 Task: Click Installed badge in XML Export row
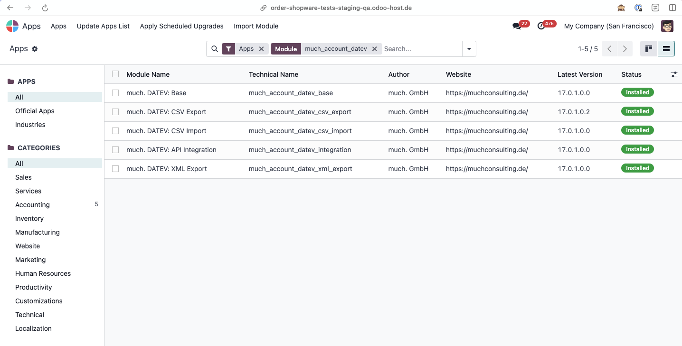pyautogui.click(x=637, y=168)
